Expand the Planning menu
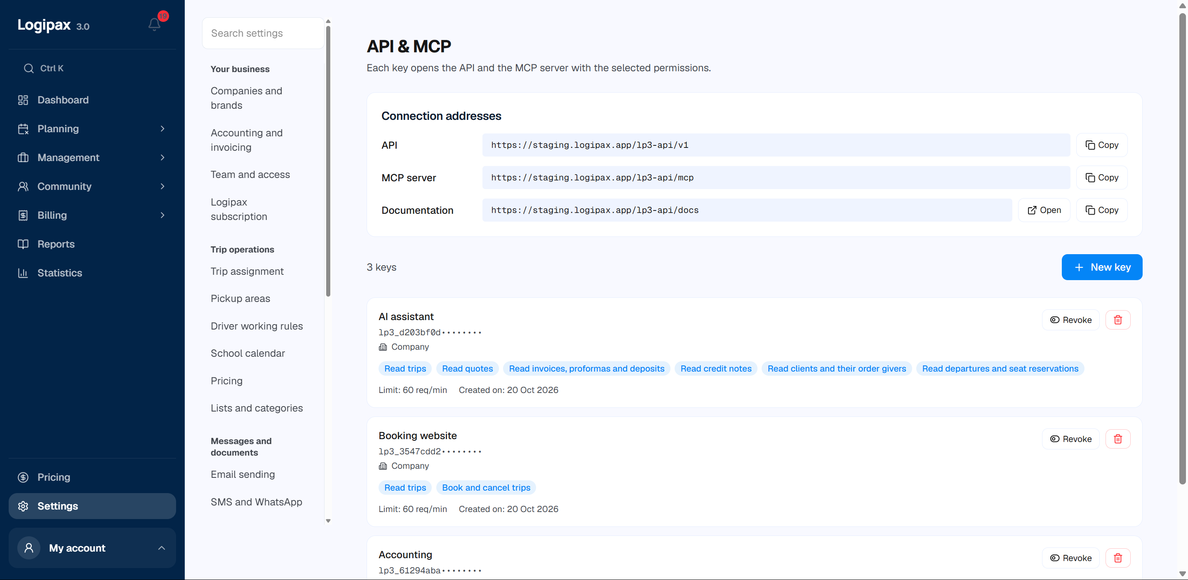 tap(92, 129)
